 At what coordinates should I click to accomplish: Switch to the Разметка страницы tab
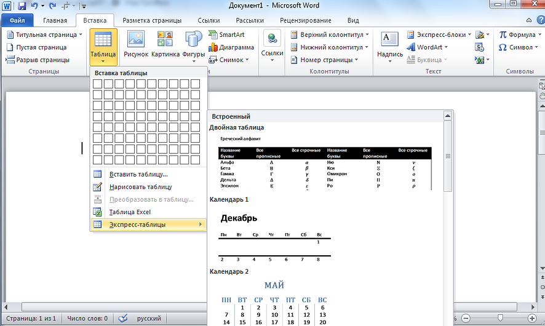pyautogui.click(x=152, y=20)
